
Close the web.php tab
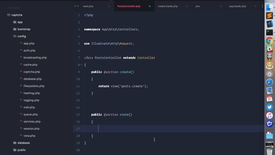[109, 6]
